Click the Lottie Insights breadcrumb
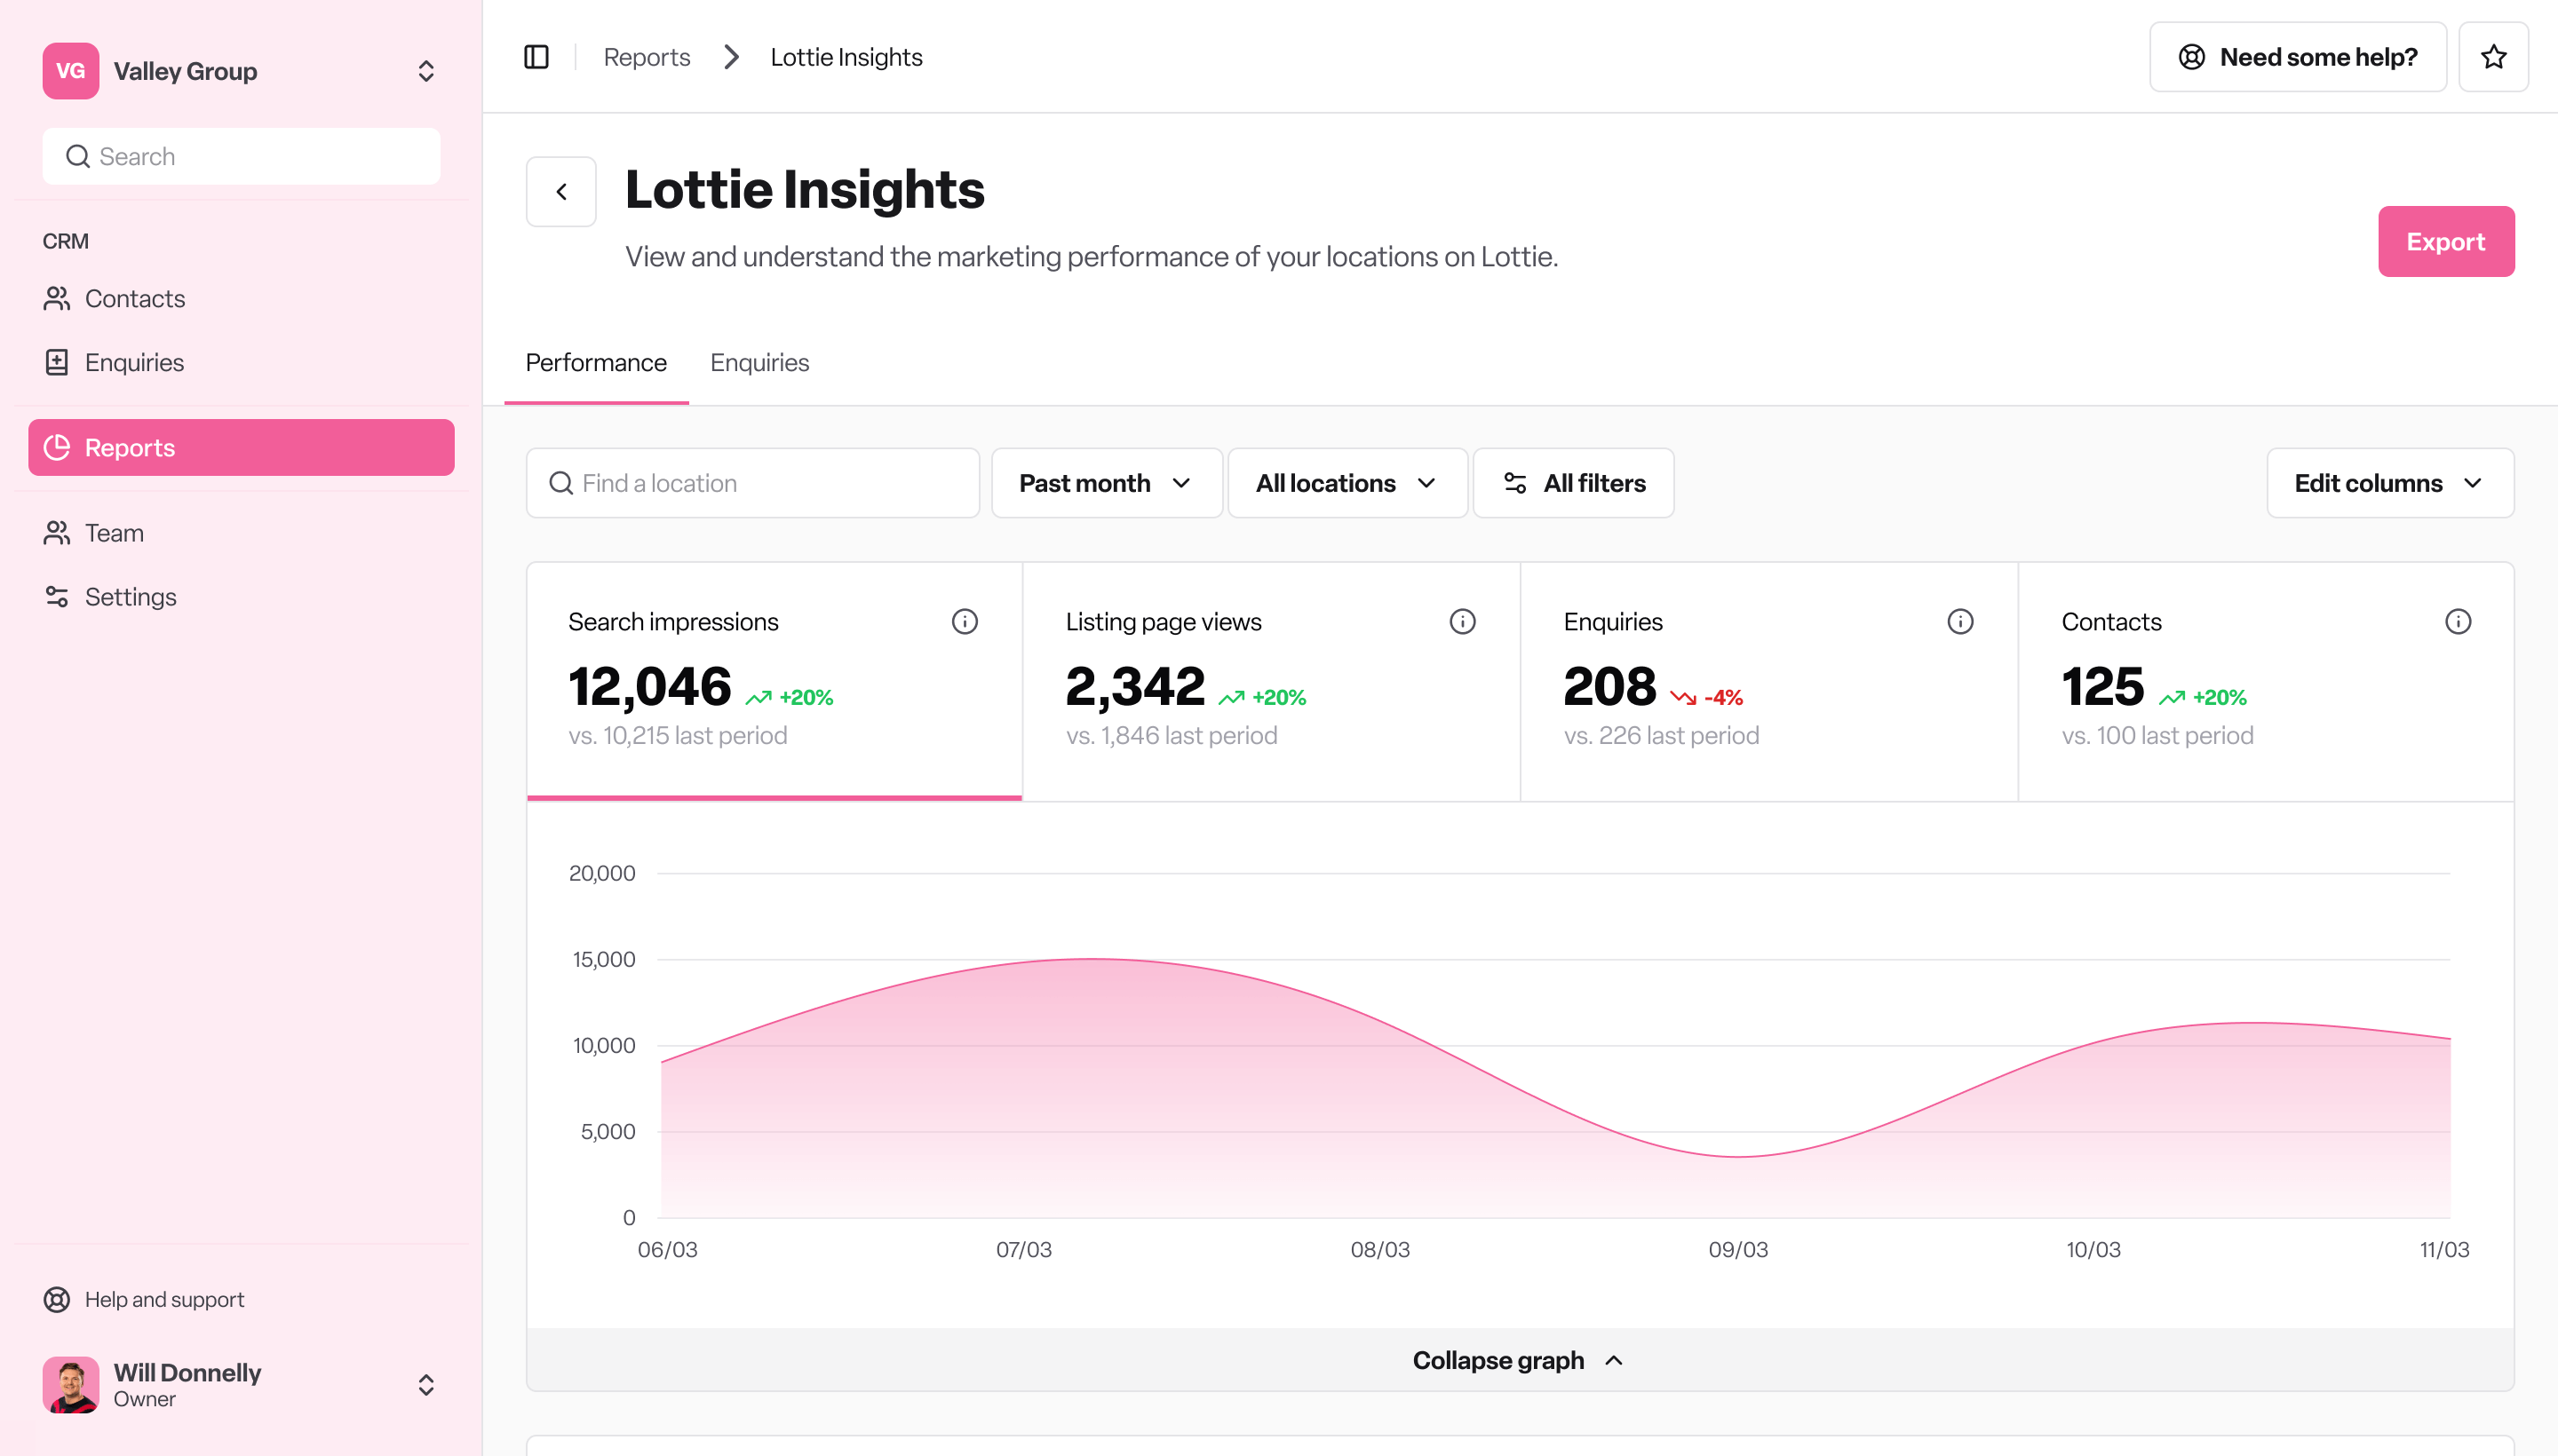2558x1456 pixels. (x=846, y=57)
